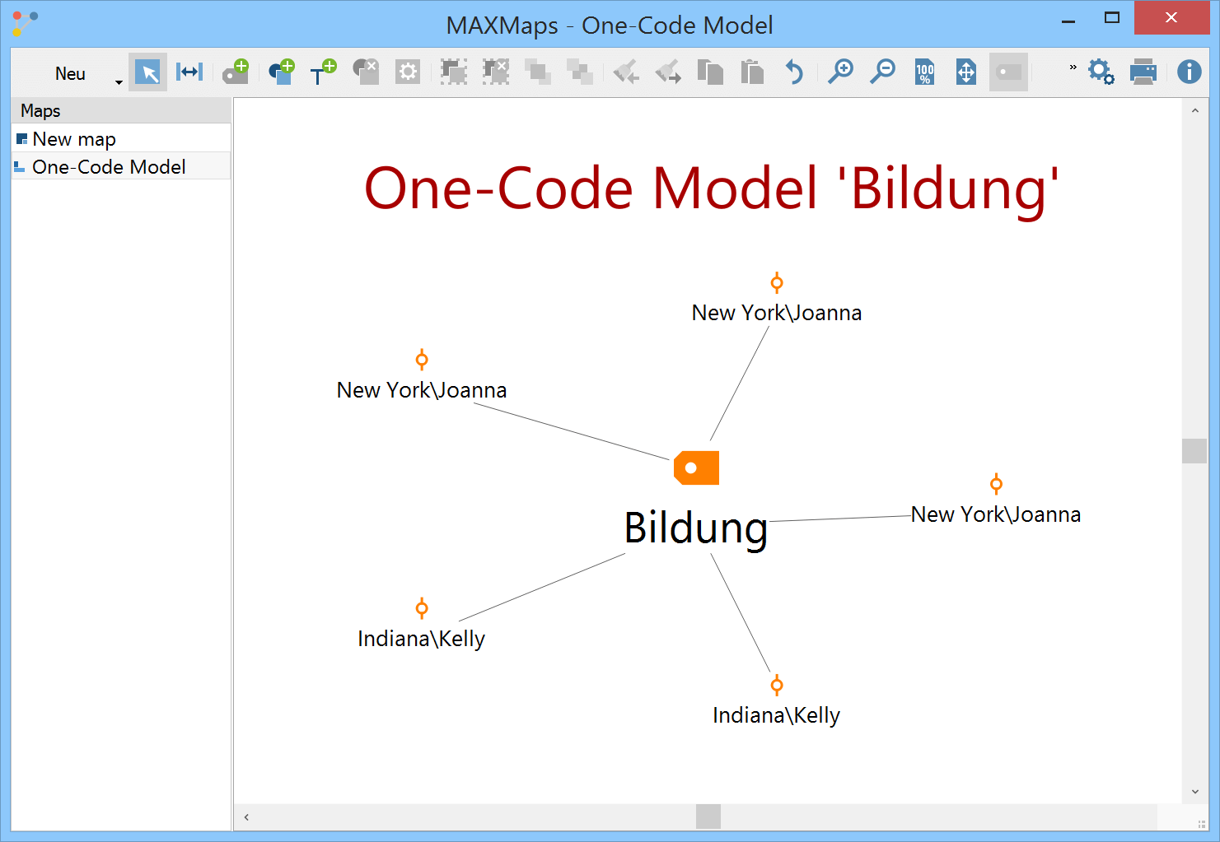Send selected object to back
Screen dimensions: 1220x842
[x=580, y=72]
